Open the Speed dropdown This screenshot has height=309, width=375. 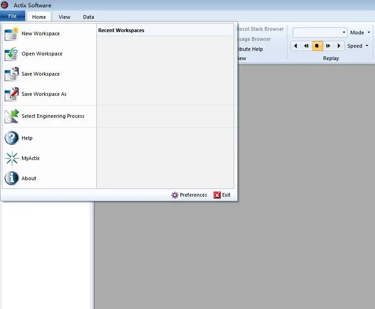358,46
